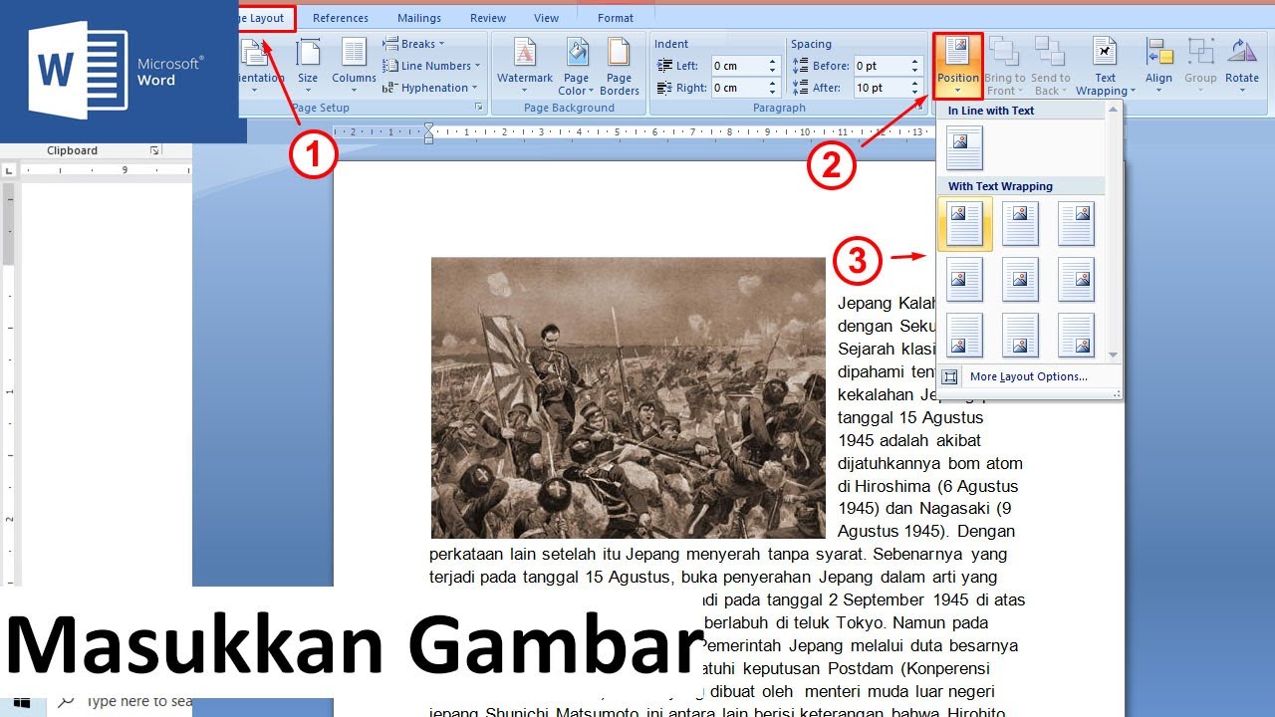Click the Spacing Before value field
This screenshot has height=717, width=1275.
881,66
